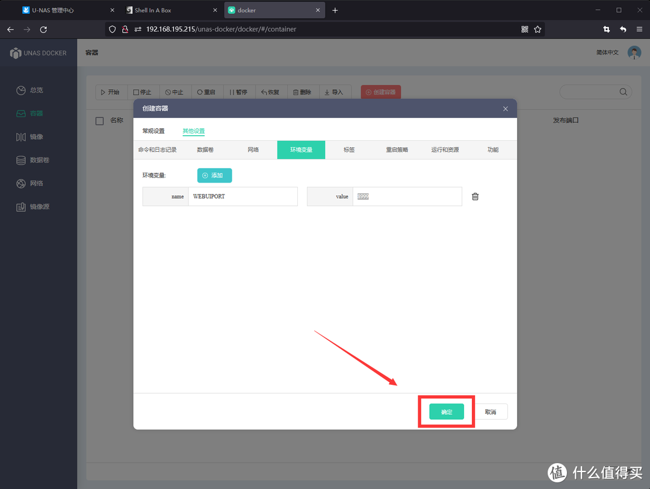
Task: Click the 发布端口 column header
Action: tap(565, 120)
